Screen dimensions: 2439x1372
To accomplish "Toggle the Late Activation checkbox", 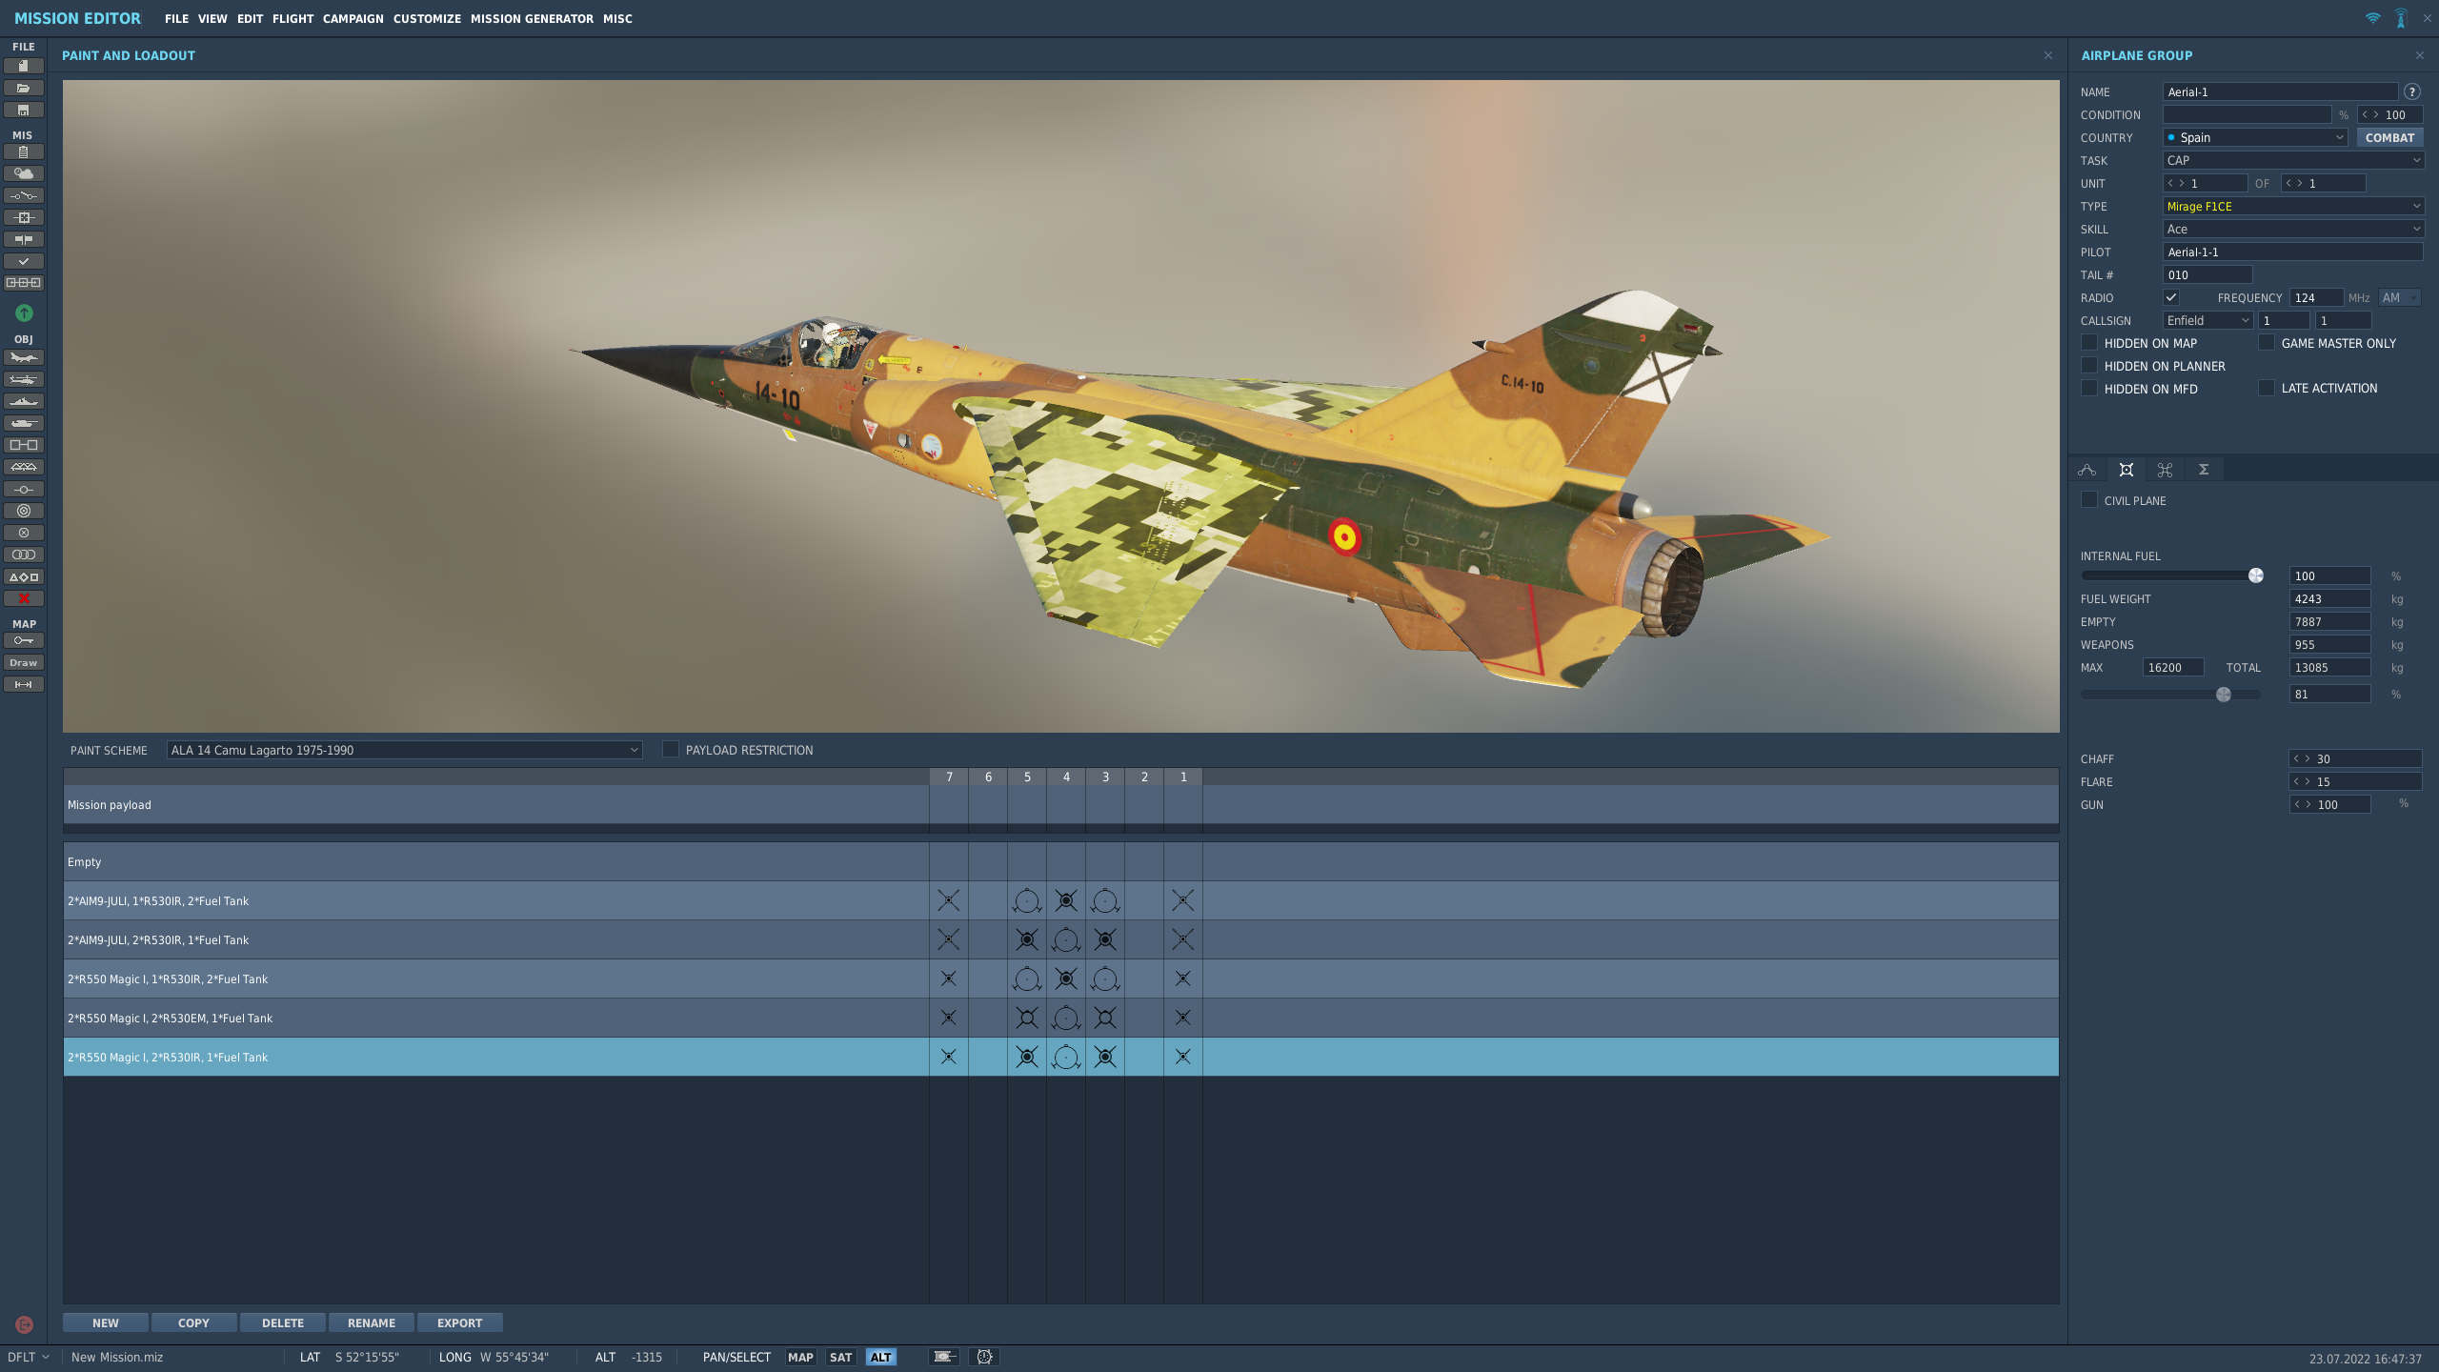I will tap(2267, 388).
